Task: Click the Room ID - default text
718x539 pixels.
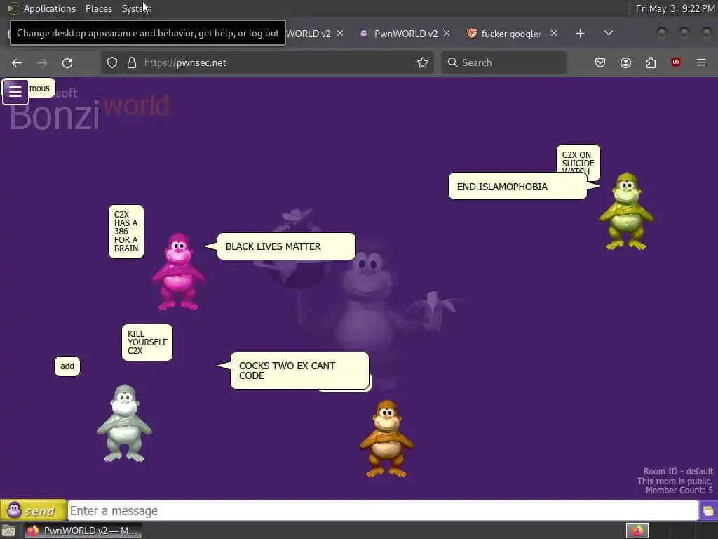Action: [678, 471]
